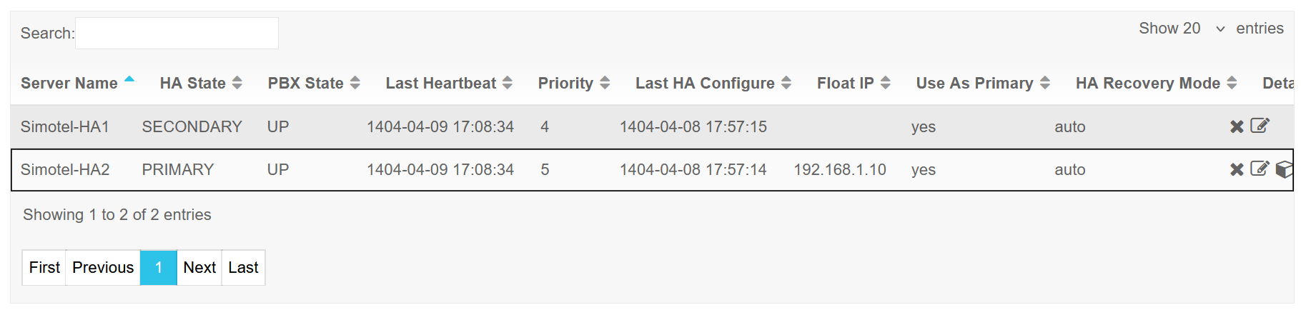
Task: Sort by Float IP column header
Action: tap(854, 83)
